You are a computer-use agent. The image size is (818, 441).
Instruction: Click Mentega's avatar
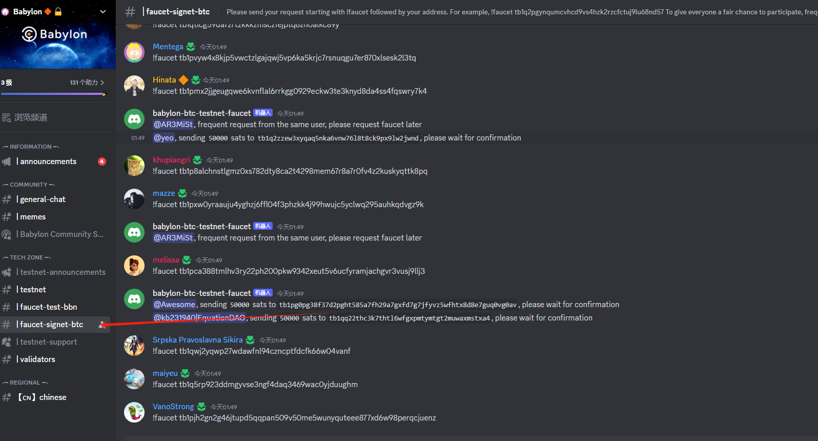(x=134, y=52)
